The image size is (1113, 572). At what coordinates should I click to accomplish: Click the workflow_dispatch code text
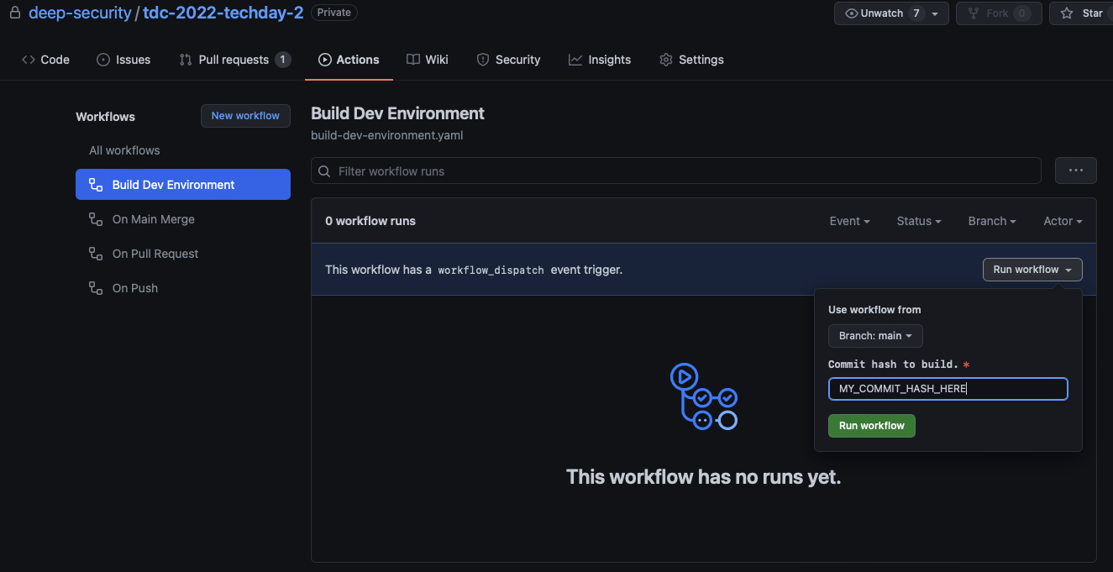[x=491, y=270]
